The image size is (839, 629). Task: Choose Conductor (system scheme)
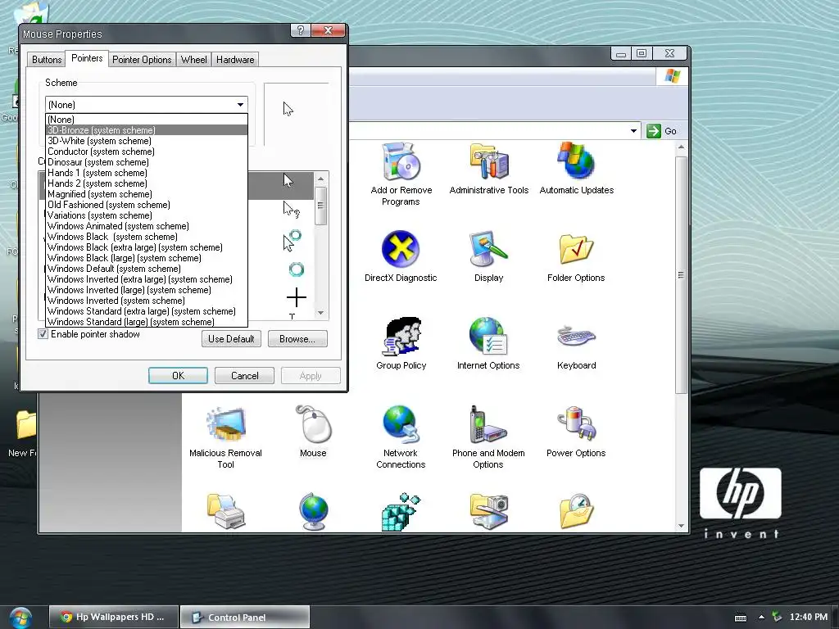tap(147, 152)
